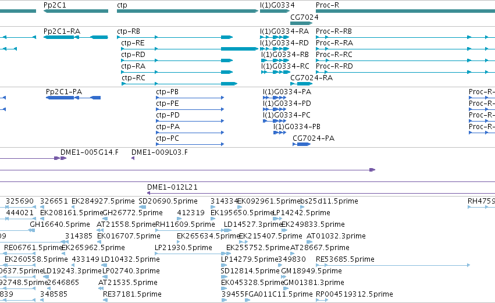Click the ctp gene bar in top track
The height and width of the screenshot is (303, 495).
(187, 11)
